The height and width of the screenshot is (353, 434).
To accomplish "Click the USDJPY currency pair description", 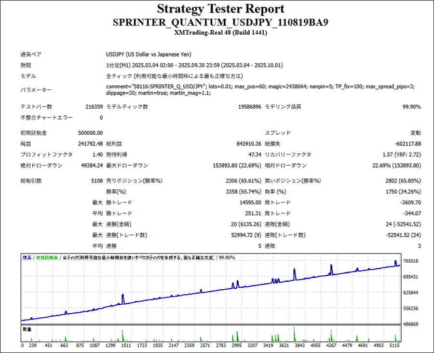I will point(151,55).
